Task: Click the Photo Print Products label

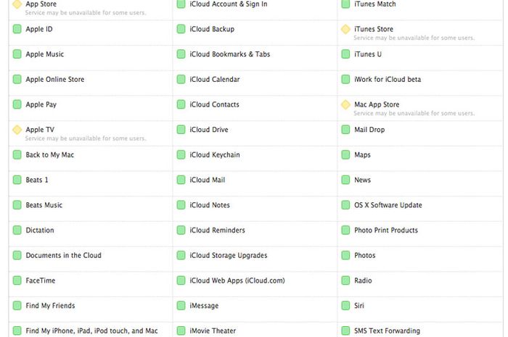Action: [386, 230]
